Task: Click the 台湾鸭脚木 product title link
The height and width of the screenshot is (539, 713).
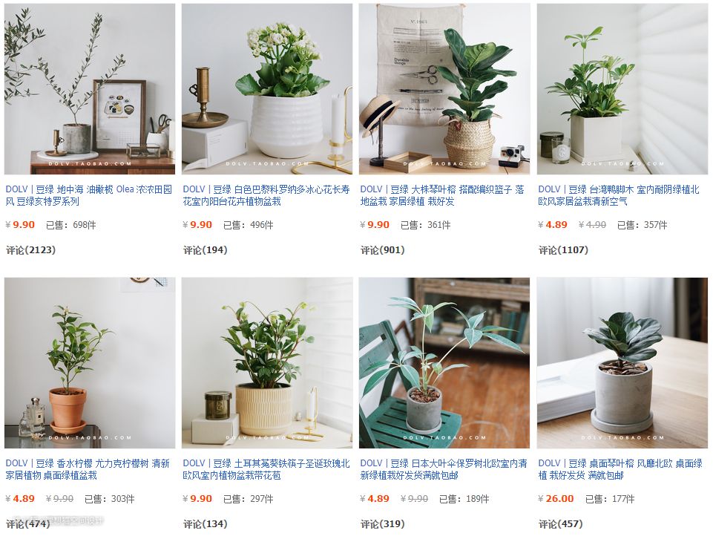Action: click(619, 195)
